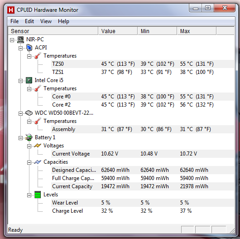The width and height of the screenshot is (240, 239).
Task: Collapse the Levels node
Action: pyautogui.click(x=29, y=195)
